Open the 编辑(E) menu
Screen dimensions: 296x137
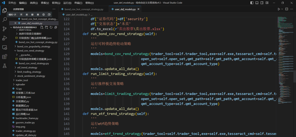tap(23, 3)
